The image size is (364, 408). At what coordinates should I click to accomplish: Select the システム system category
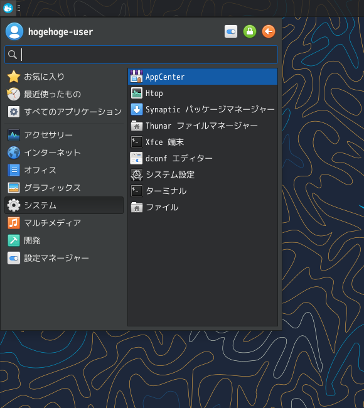pos(64,205)
